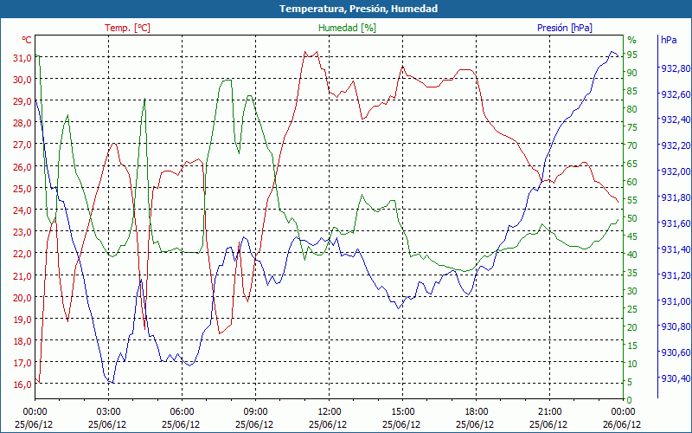Viewport: 692px width, 433px height.
Task: Click the 932,60 pressure axis value
Action: pos(676,94)
